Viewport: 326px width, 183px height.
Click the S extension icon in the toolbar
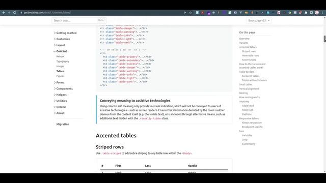197,13
